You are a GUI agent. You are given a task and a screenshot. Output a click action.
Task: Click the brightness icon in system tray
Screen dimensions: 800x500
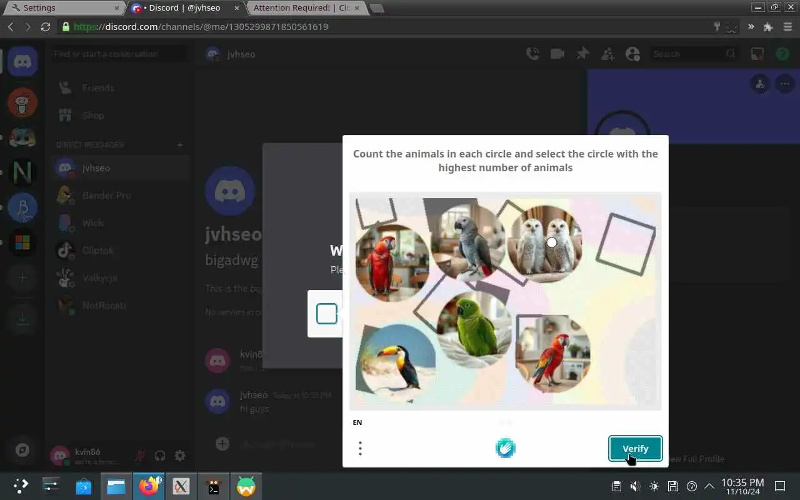[654, 486]
